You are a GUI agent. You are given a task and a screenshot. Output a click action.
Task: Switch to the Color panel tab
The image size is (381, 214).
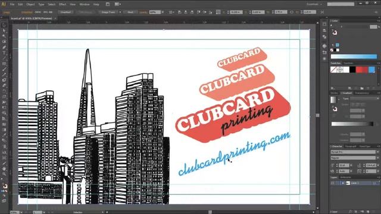click(335, 21)
